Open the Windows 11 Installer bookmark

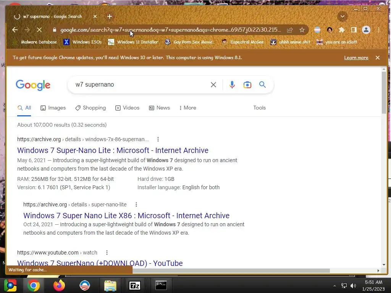point(133,42)
